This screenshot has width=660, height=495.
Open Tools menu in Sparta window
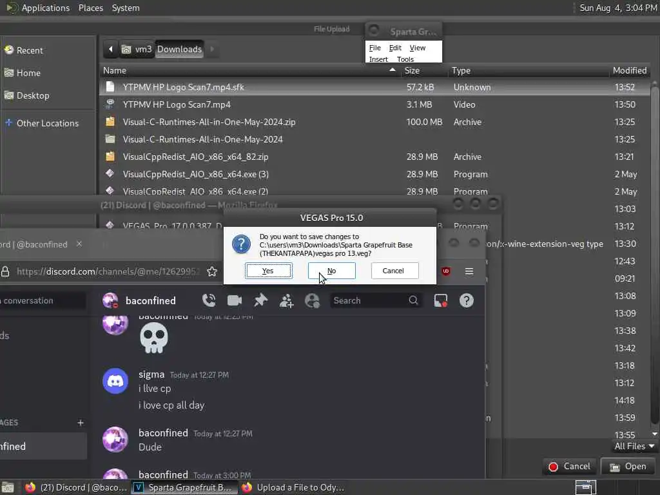pyautogui.click(x=405, y=59)
